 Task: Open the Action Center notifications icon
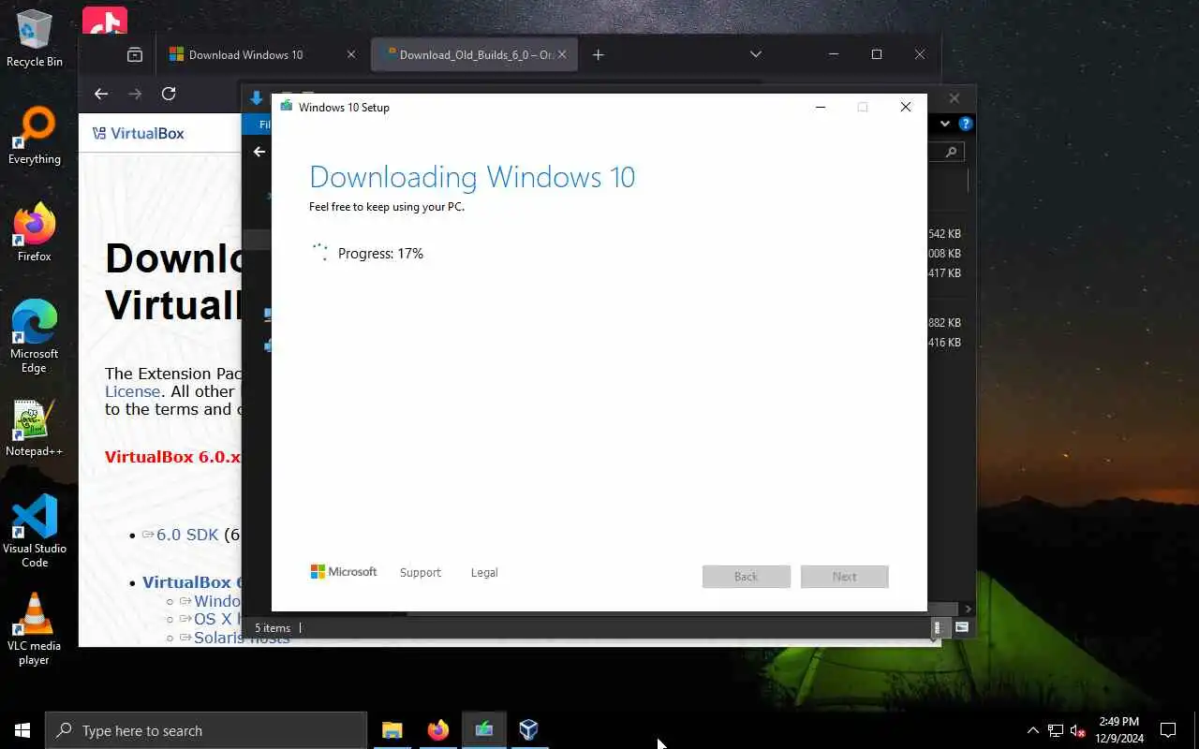(x=1168, y=730)
